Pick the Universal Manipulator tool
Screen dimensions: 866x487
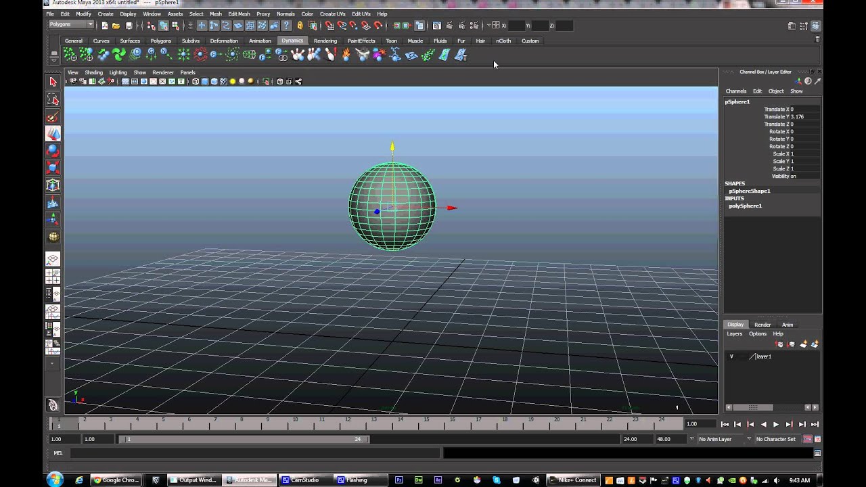click(x=53, y=185)
